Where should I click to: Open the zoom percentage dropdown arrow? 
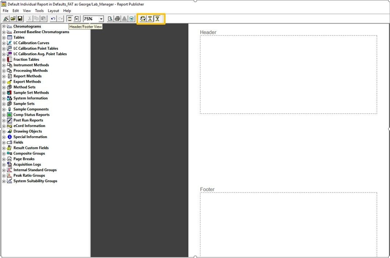coord(101,19)
